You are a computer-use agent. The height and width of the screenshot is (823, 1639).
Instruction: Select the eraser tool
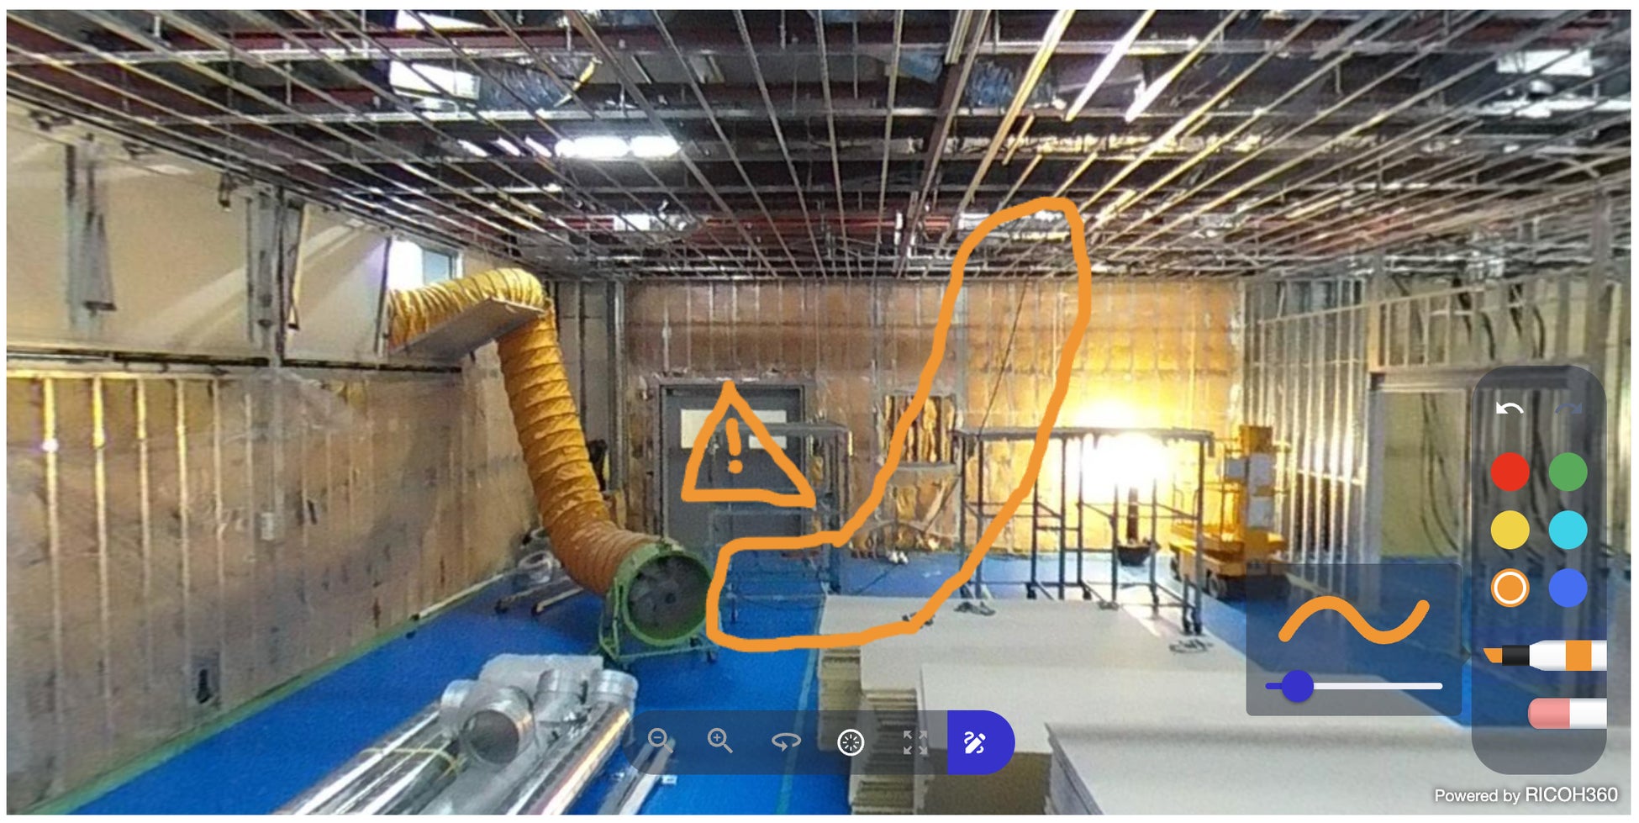click(1568, 713)
